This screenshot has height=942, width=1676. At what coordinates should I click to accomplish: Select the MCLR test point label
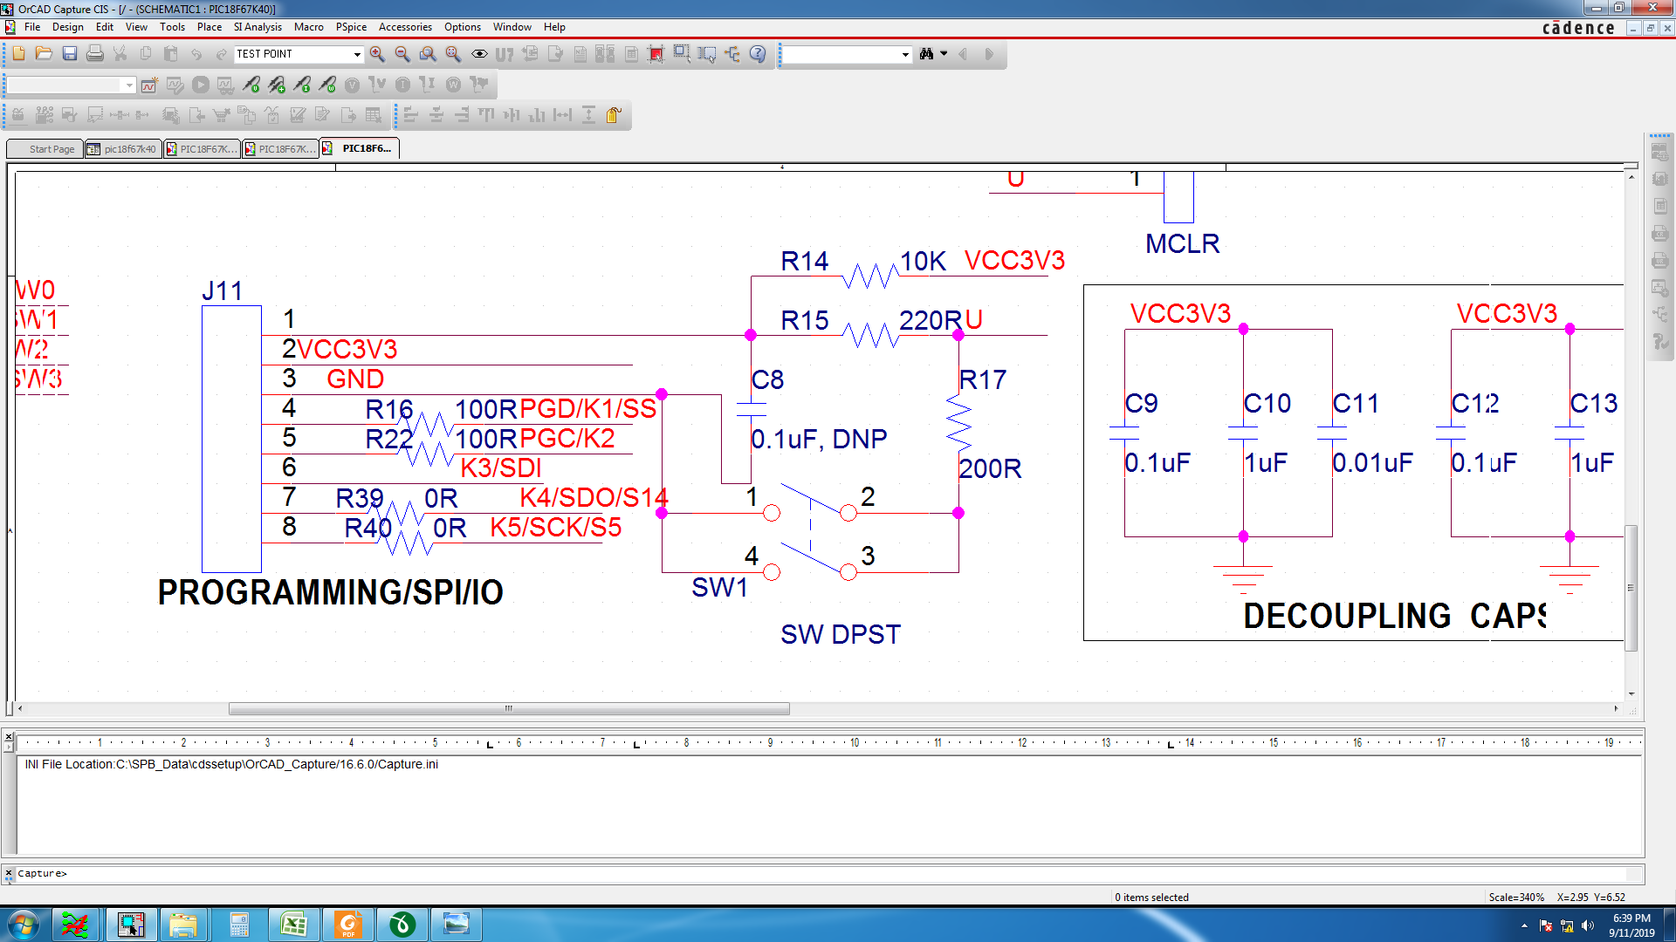pos(1182,243)
